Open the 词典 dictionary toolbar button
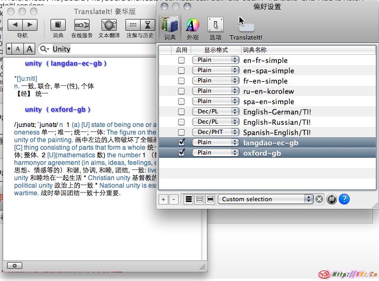Image resolution: width=379 pixels, height=281 pixels. 58,25
